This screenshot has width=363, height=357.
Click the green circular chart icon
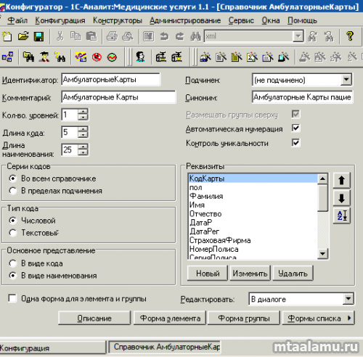pyautogui.click(x=112, y=57)
